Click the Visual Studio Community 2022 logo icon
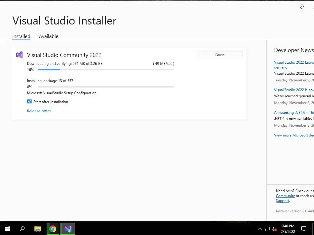 tap(20, 55)
